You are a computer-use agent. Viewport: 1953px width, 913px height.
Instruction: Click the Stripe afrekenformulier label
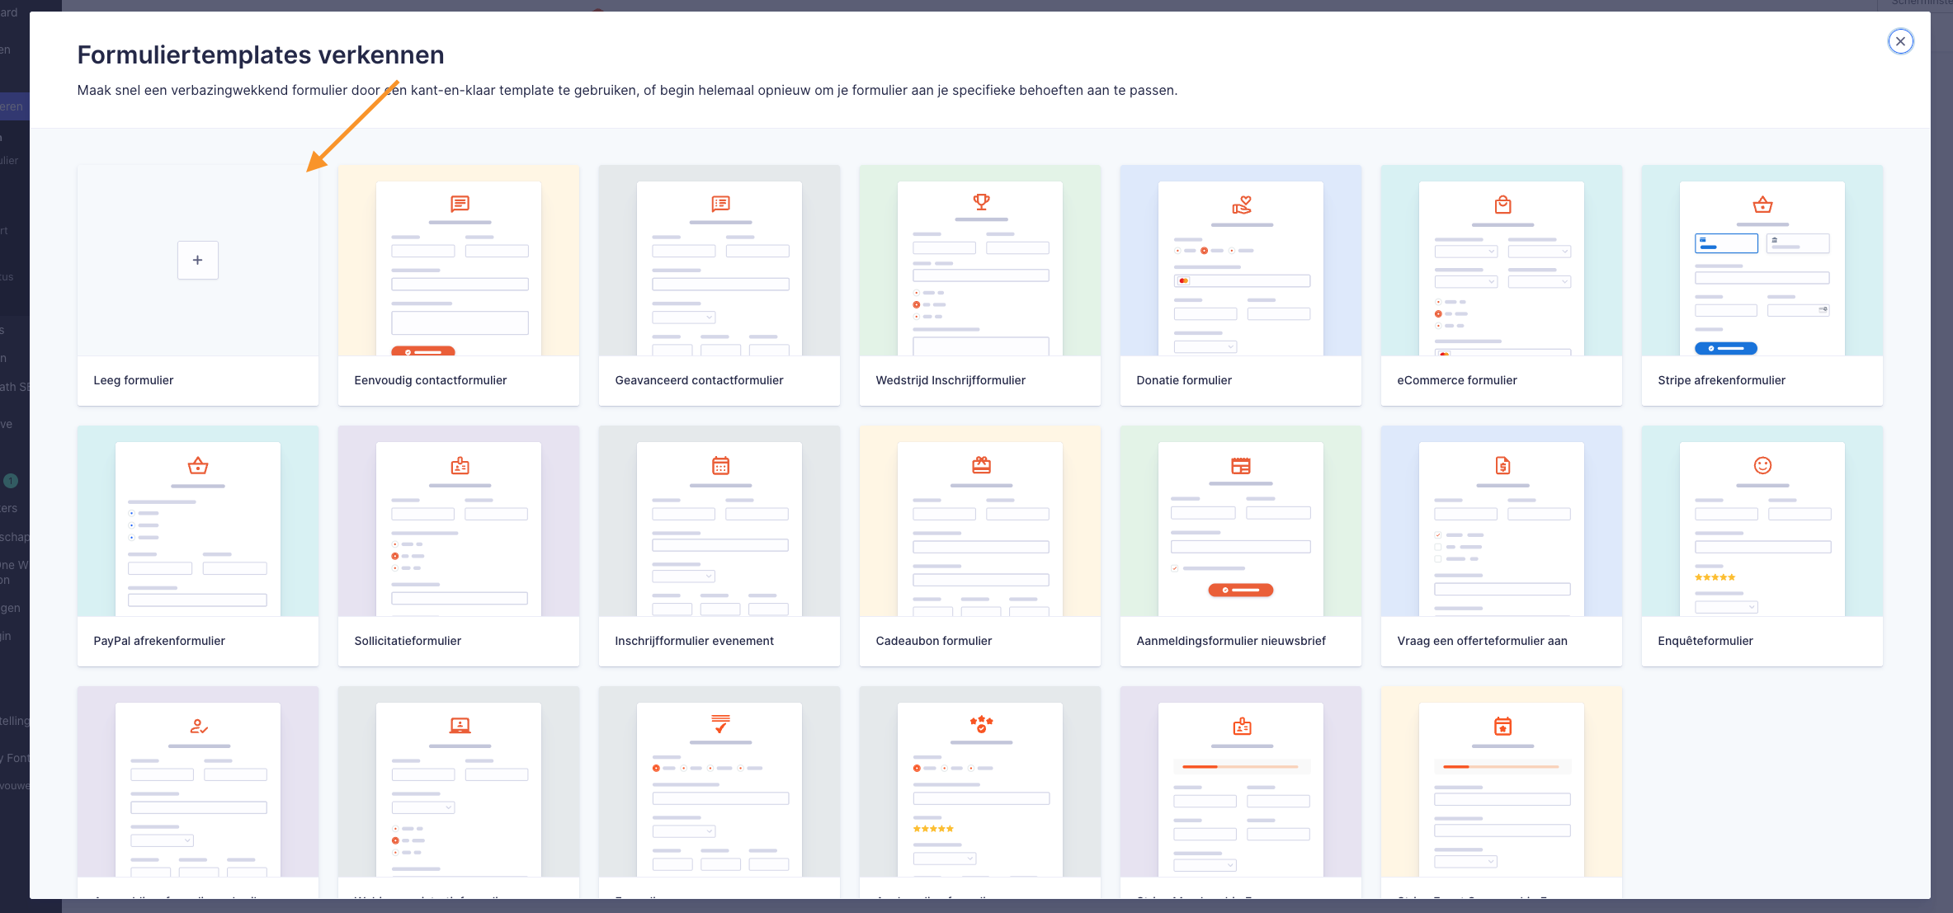1721,380
